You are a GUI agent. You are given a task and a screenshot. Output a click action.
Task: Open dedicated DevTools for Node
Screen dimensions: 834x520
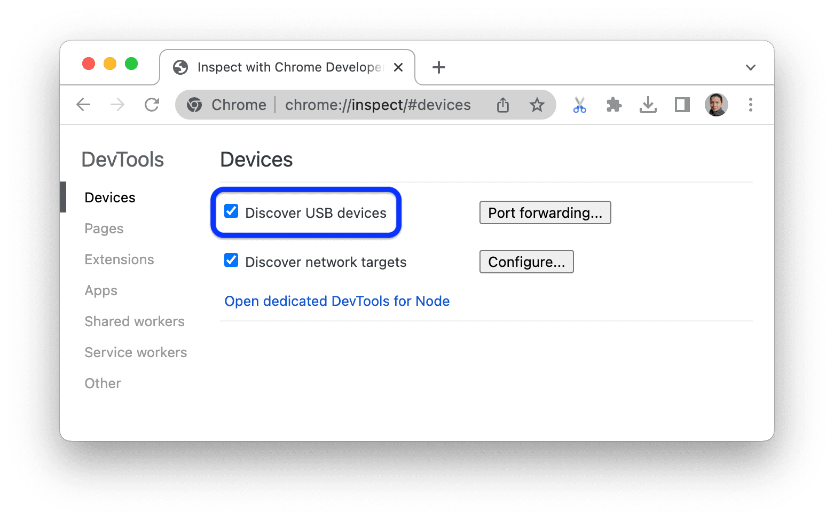coord(337,301)
